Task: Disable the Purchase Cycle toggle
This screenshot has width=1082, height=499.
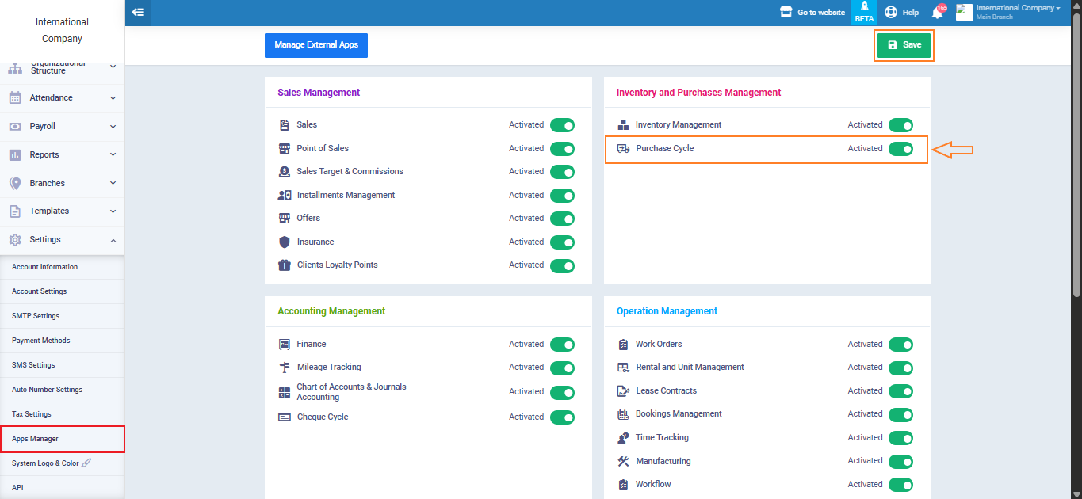Action: click(x=900, y=149)
